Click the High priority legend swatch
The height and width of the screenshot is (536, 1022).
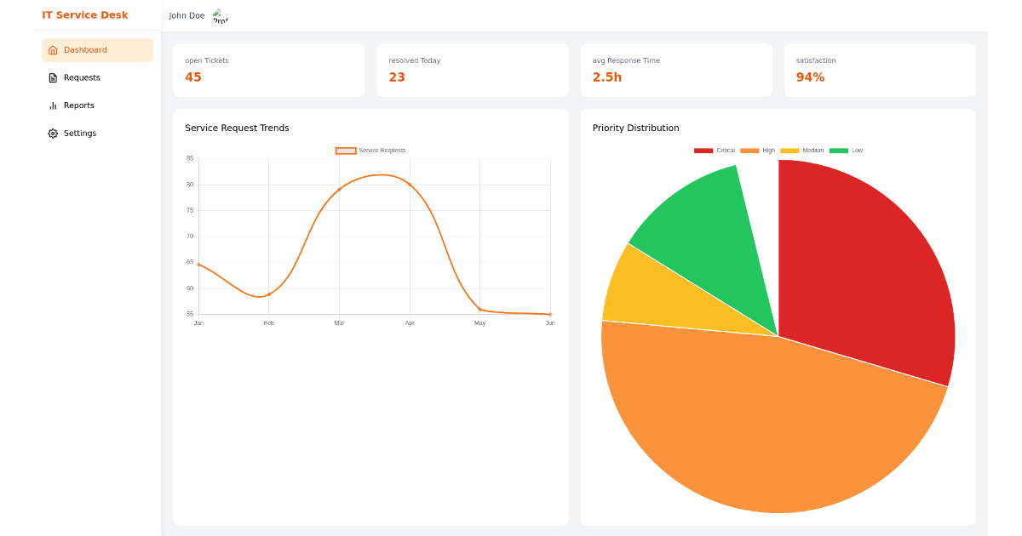(x=750, y=150)
